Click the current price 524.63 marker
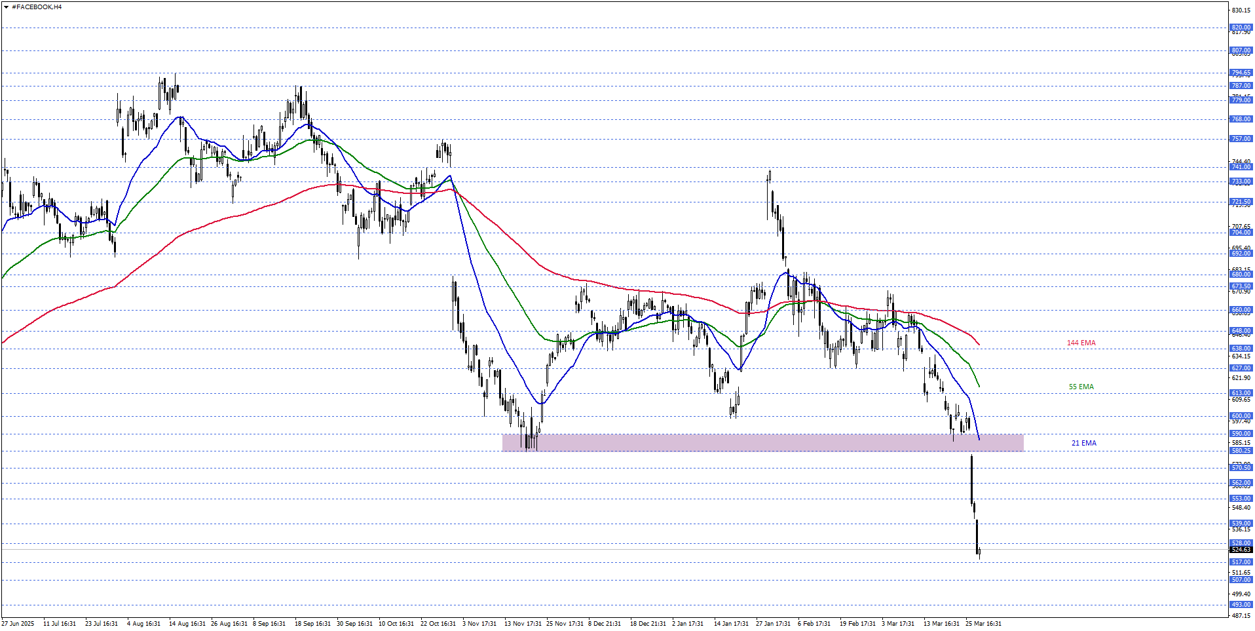This screenshot has height=631, width=1255. (x=1241, y=550)
